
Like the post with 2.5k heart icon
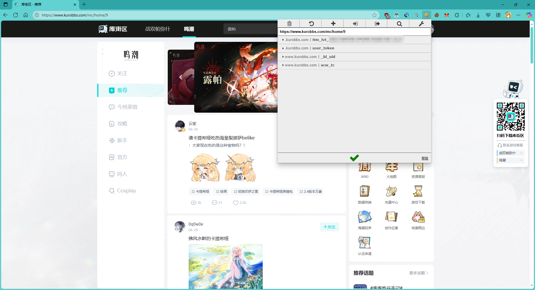pos(236,203)
